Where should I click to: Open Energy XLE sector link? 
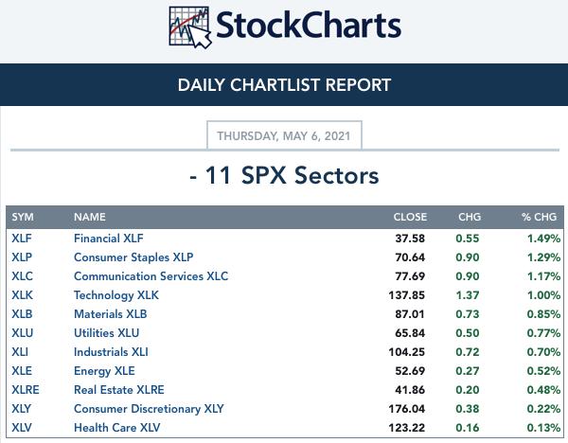point(104,371)
